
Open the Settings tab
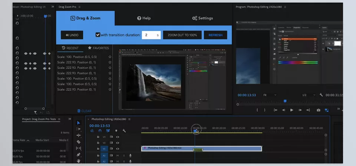tap(202, 18)
